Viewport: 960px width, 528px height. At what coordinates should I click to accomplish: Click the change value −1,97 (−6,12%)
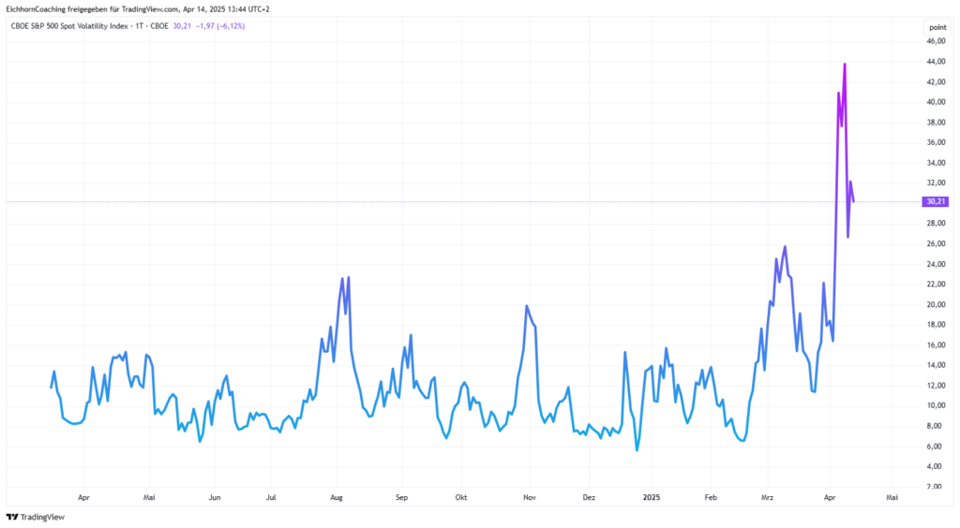pos(220,26)
